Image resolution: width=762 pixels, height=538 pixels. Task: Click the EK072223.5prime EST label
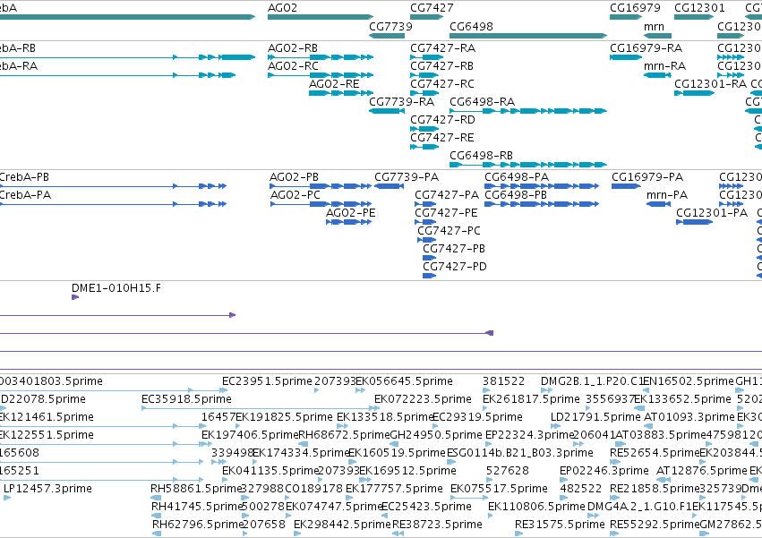click(x=423, y=399)
